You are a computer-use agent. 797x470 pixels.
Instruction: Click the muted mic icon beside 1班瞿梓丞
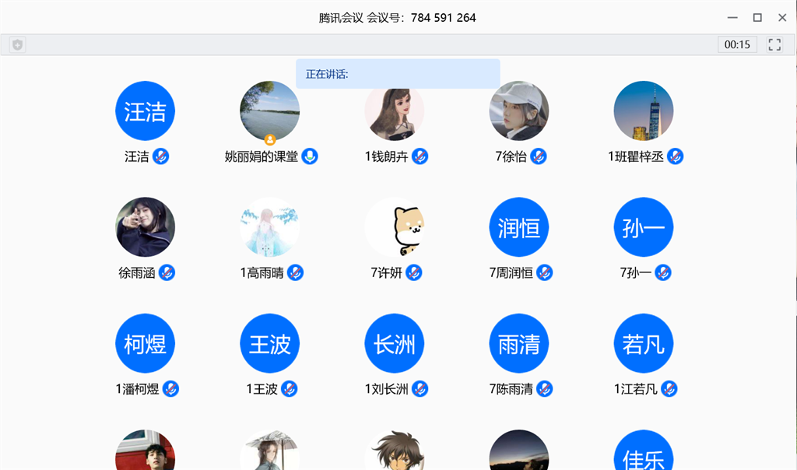pos(675,156)
